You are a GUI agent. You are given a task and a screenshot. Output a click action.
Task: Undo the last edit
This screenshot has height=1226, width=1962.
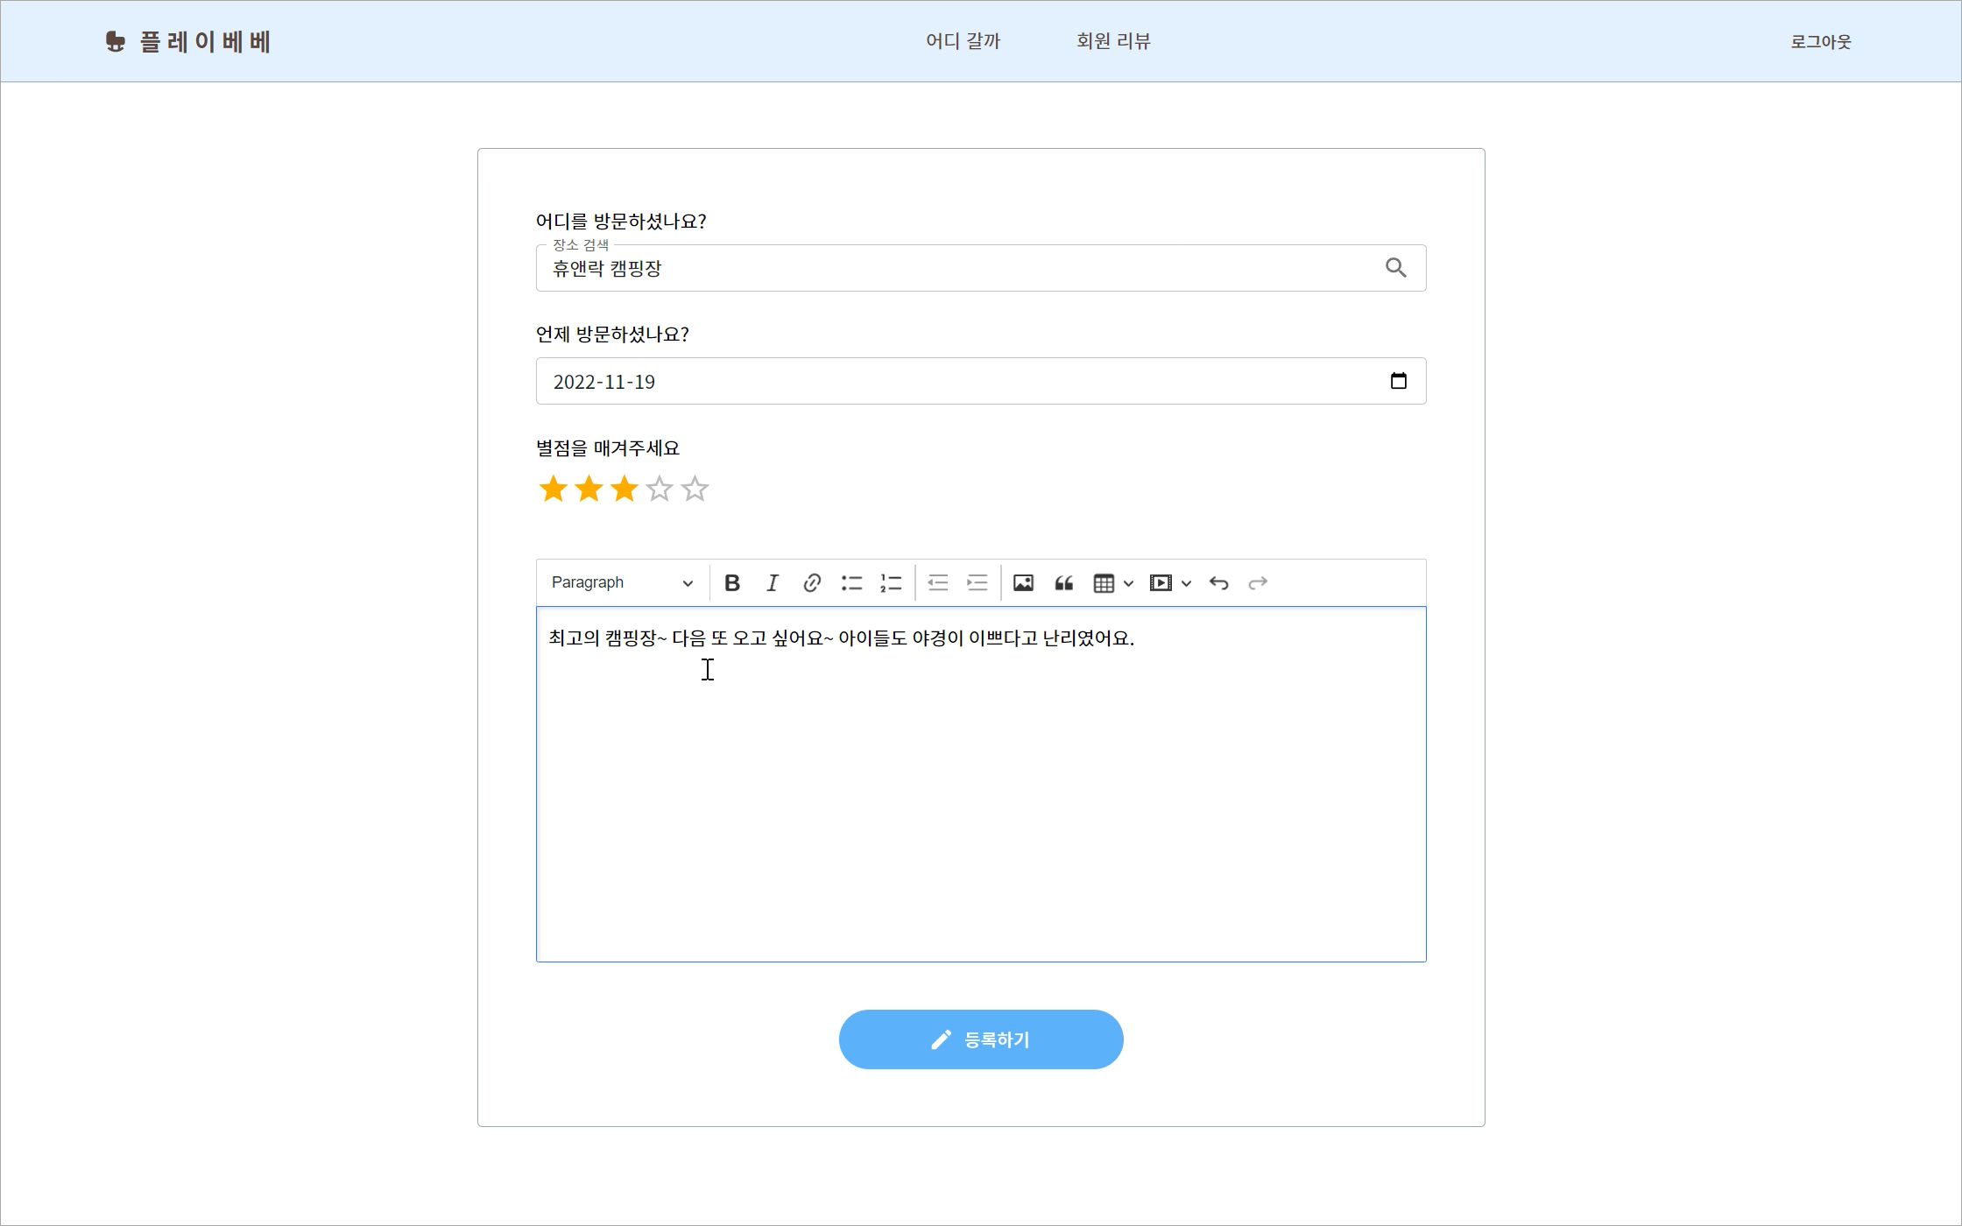(1218, 583)
